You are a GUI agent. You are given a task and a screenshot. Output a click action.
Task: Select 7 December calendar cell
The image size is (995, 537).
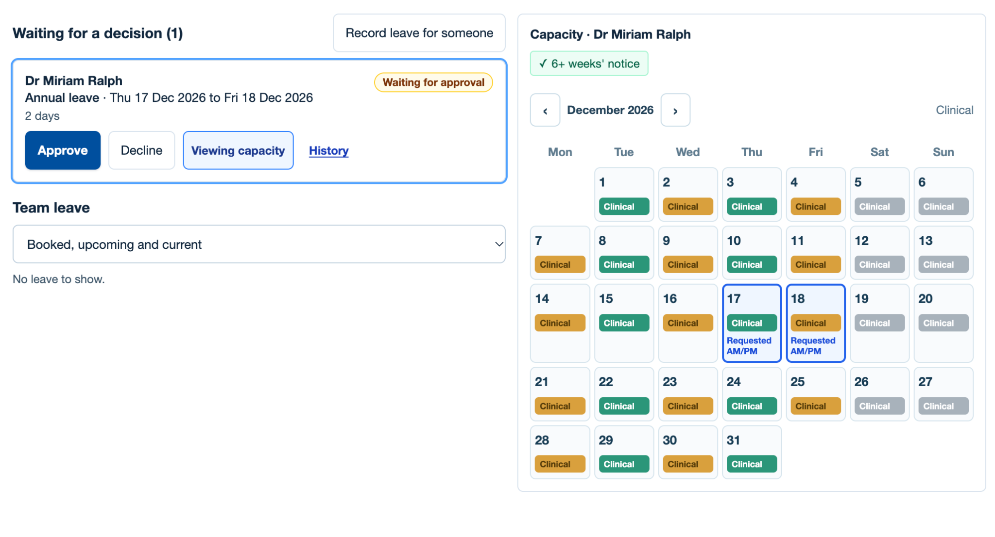pyautogui.click(x=560, y=253)
